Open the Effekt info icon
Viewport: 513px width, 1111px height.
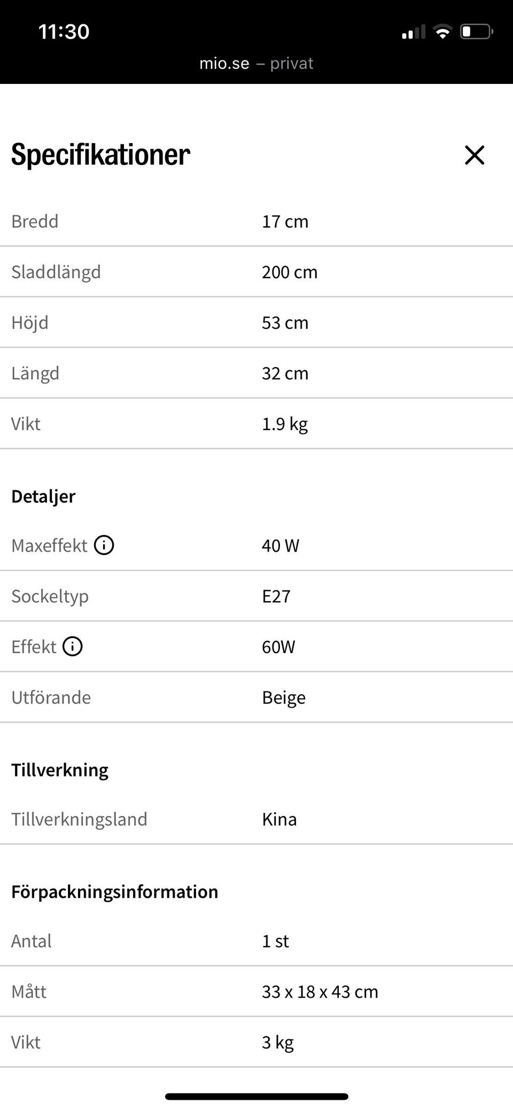(x=73, y=646)
